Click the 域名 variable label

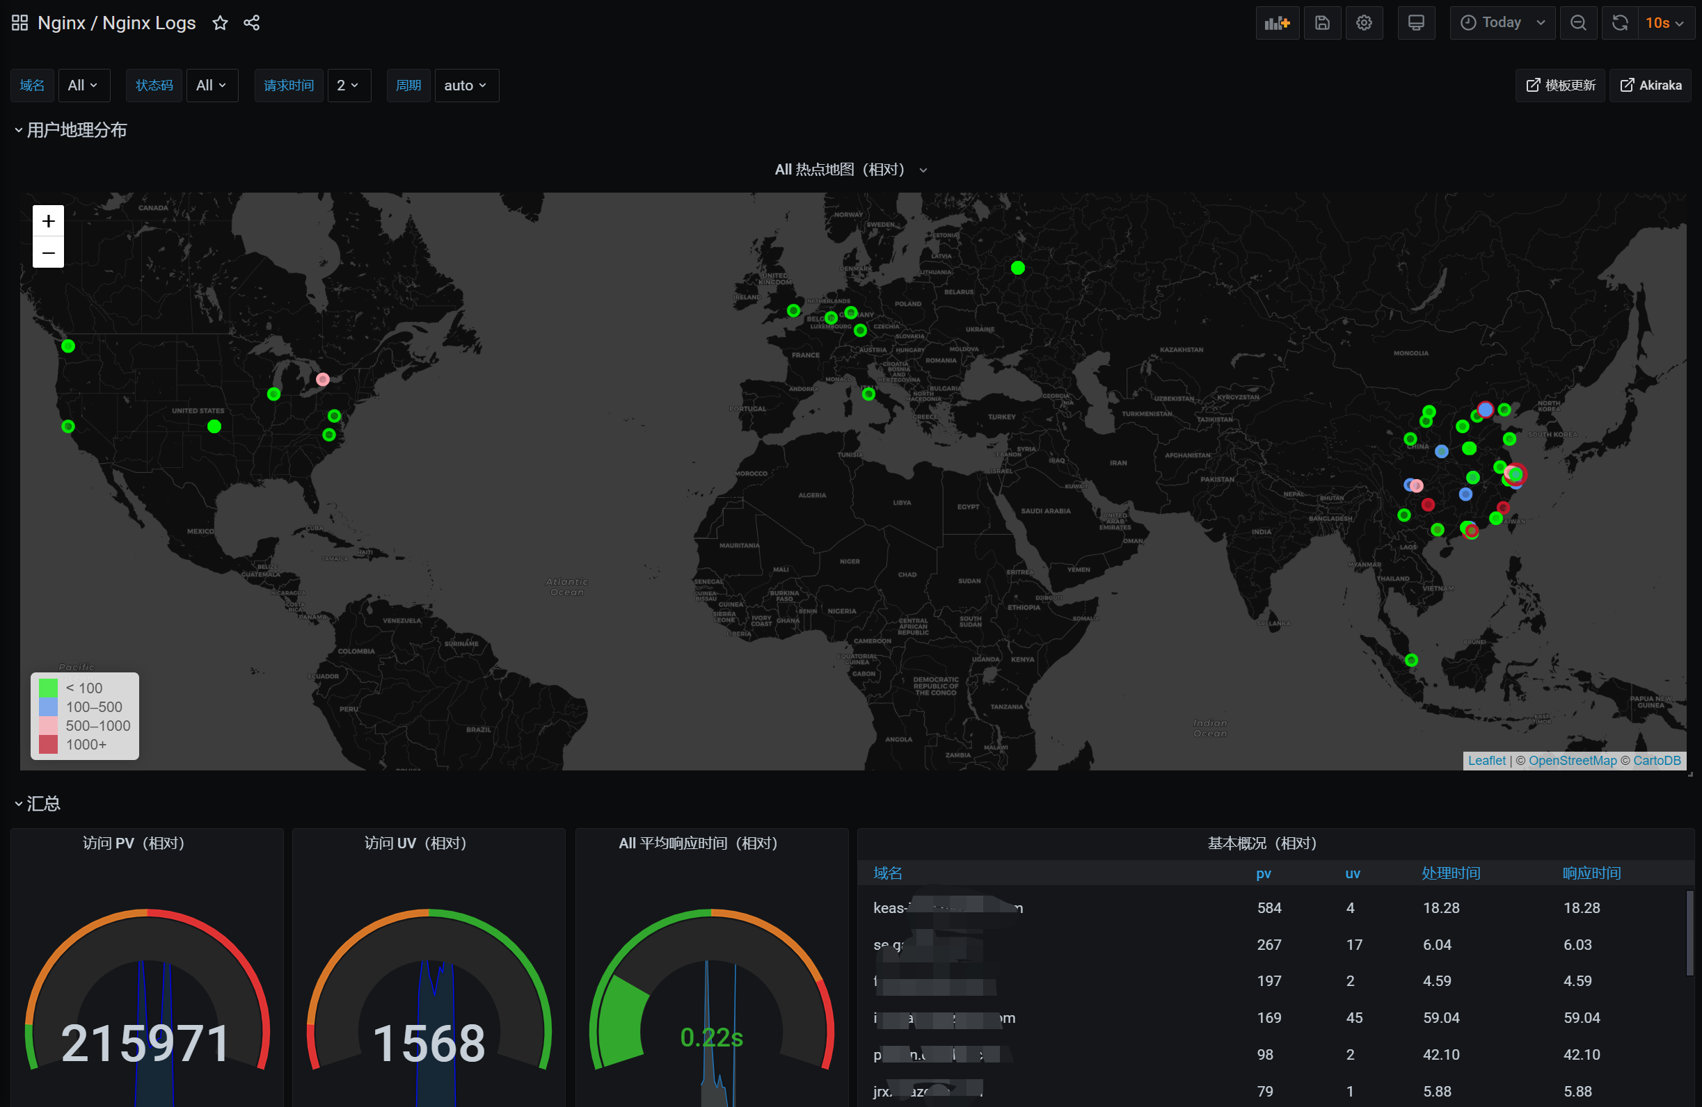32,85
